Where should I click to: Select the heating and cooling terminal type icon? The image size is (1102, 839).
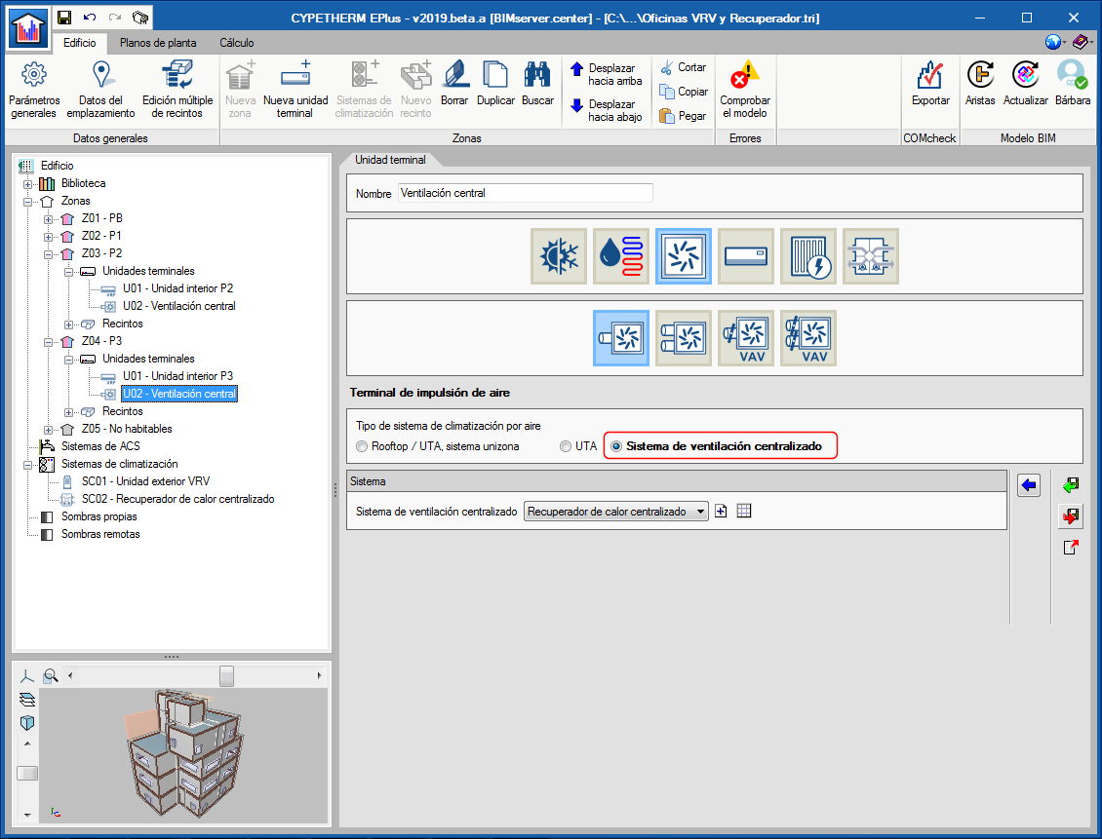point(559,256)
